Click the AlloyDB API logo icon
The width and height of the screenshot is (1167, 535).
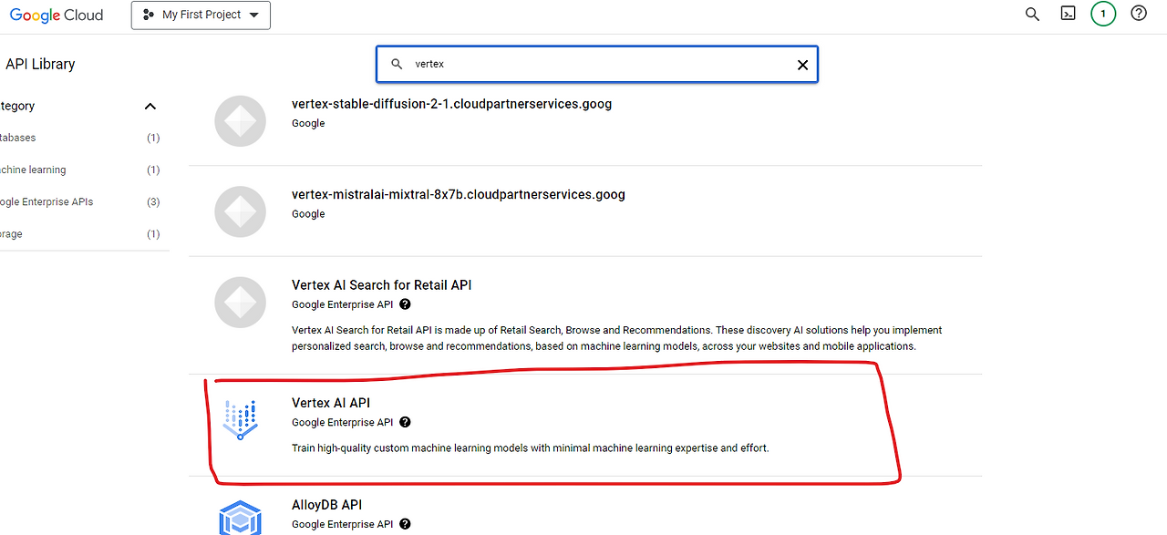pos(241,517)
